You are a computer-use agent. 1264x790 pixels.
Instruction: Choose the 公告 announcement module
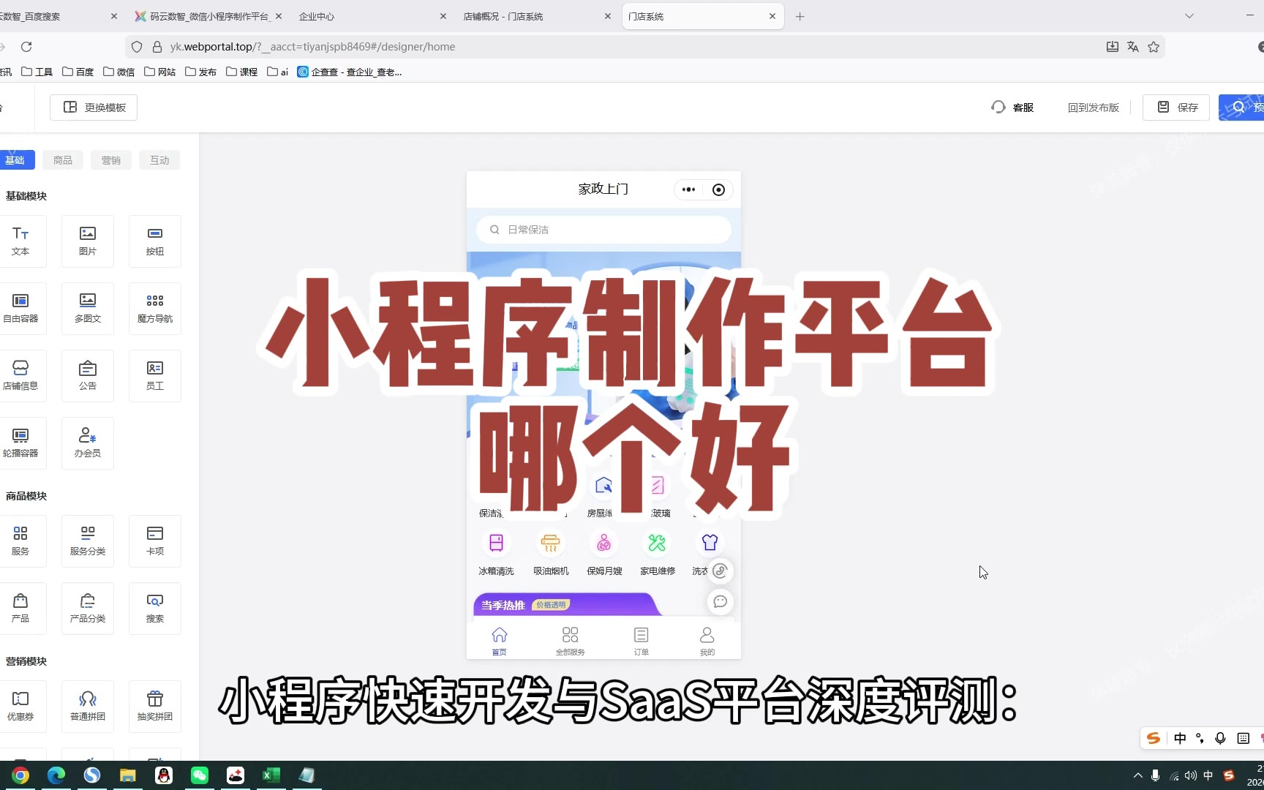88,375
